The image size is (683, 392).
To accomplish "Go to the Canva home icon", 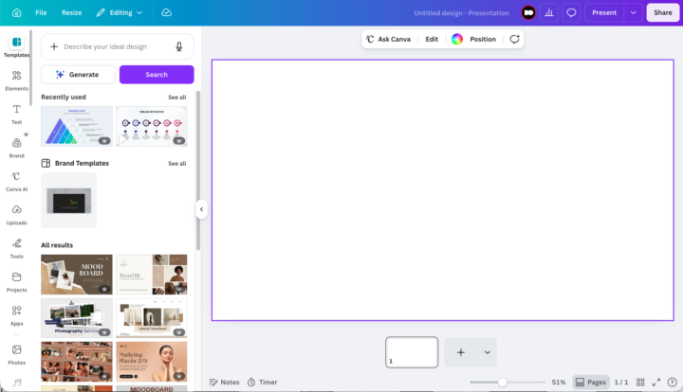I will (x=16, y=12).
